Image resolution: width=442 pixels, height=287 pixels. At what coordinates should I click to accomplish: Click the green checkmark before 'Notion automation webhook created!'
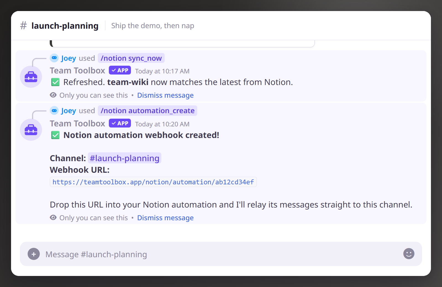pyautogui.click(x=55, y=135)
